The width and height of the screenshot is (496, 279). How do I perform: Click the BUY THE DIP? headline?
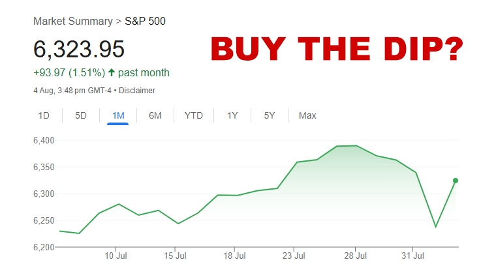337,50
